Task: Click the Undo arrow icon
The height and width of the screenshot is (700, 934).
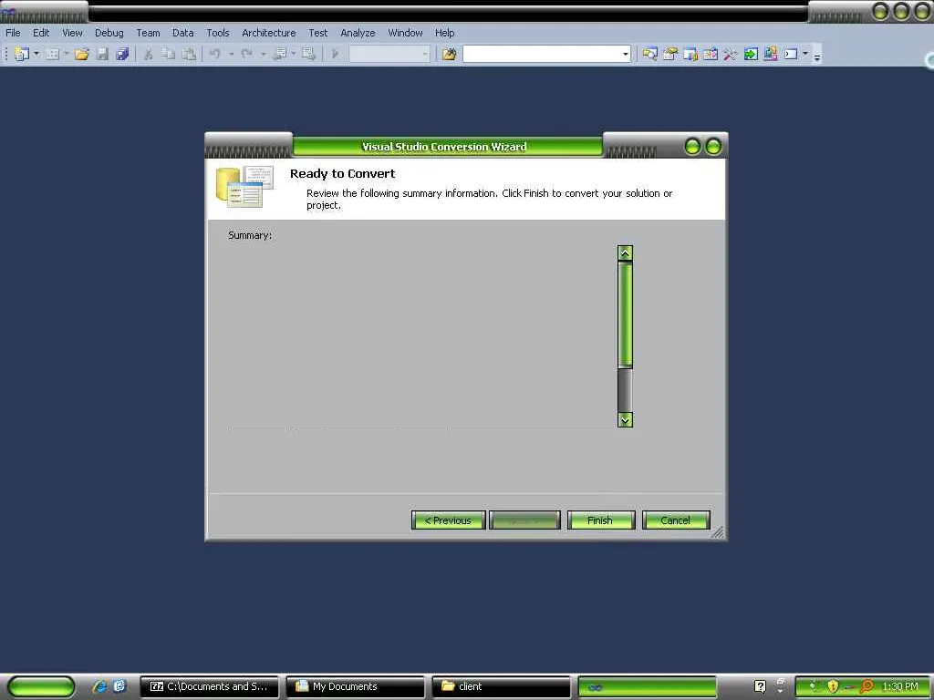Action: (x=215, y=54)
